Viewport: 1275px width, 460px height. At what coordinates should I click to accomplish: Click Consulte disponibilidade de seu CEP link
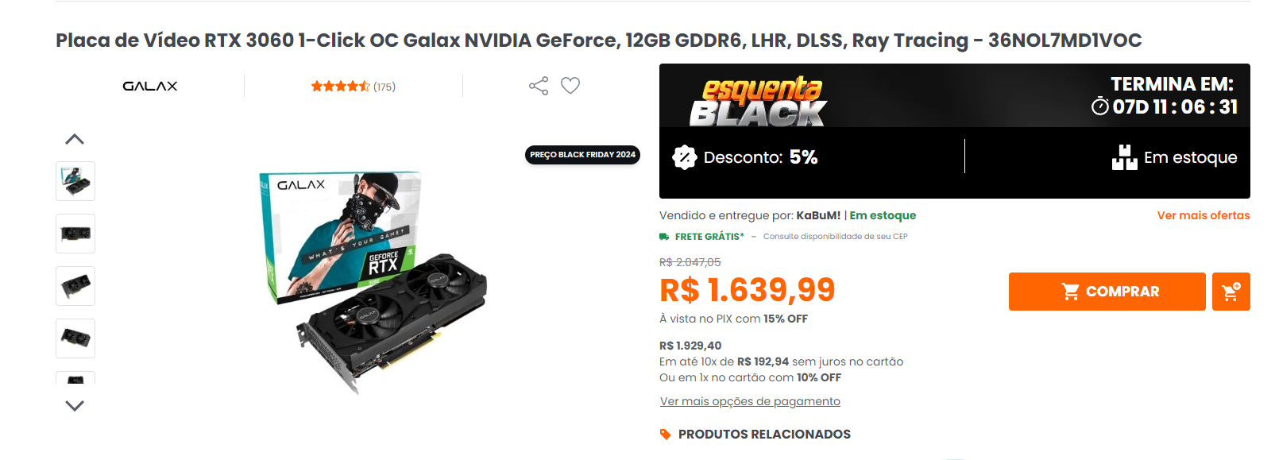click(835, 237)
